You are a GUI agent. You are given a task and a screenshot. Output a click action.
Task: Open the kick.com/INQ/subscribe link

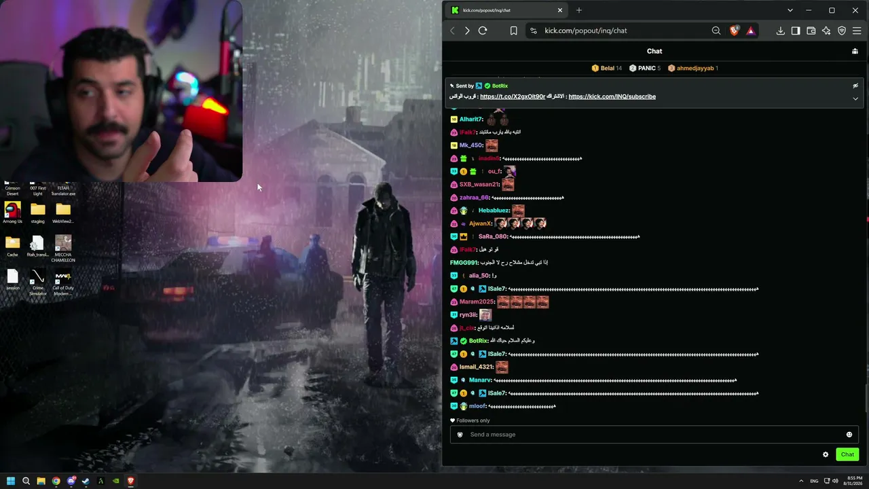(x=612, y=96)
